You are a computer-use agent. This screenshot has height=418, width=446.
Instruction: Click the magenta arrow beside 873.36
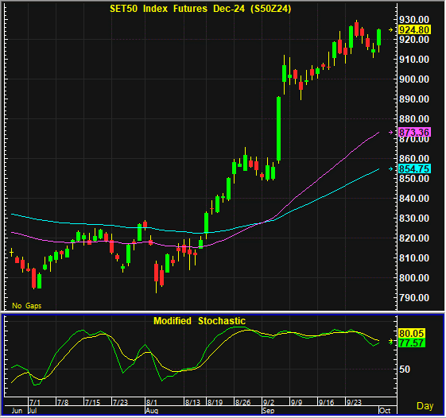pos(391,132)
